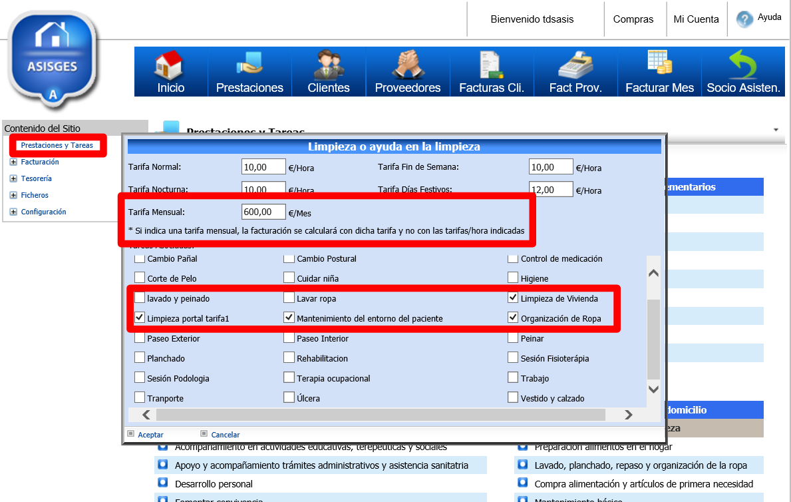Screen dimensions: 791x502
Task: Click the Inicio house icon
Action: point(170,66)
